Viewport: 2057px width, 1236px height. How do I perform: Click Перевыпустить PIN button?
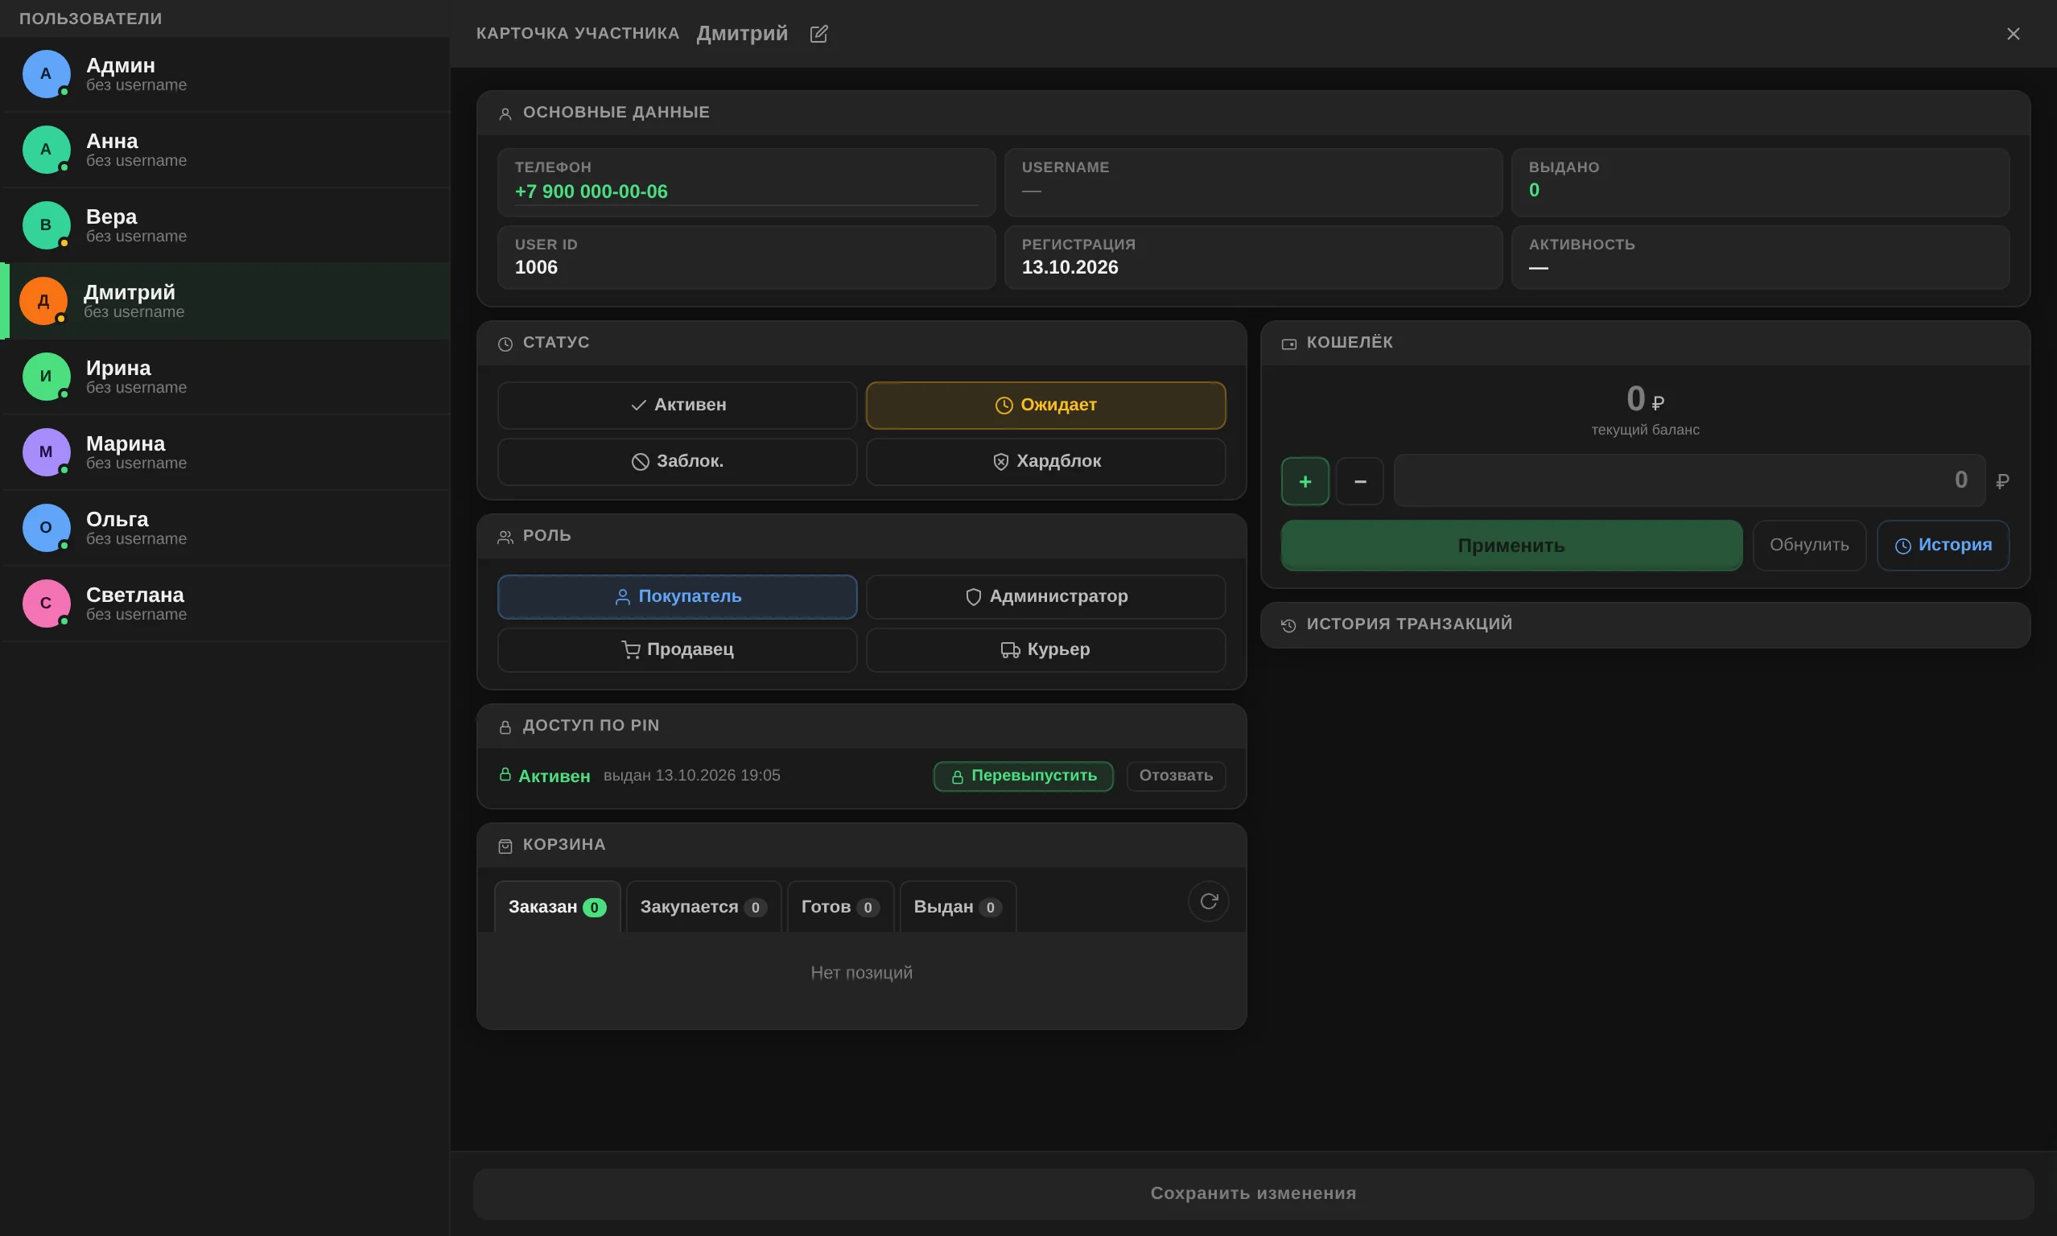click(x=1023, y=777)
